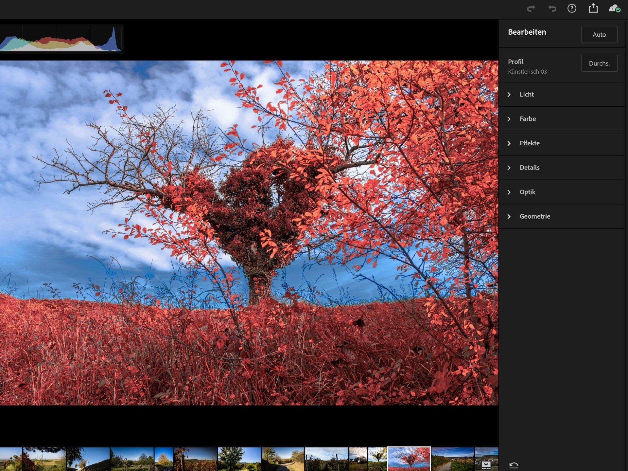628x471 pixels.
Task: Click the histogram display
Action: point(61,39)
